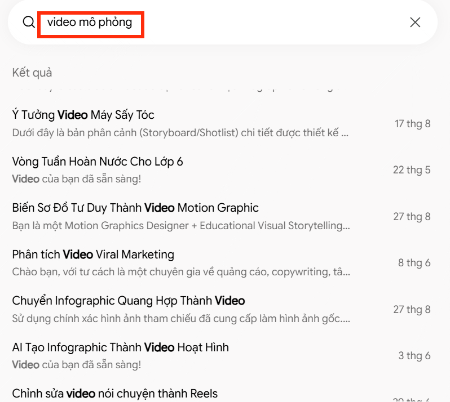Image resolution: width=450 pixels, height=402 pixels.
Task: Open "AI Tạo Infographic Thành Video Hoạt Hình"
Action: (121, 347)
